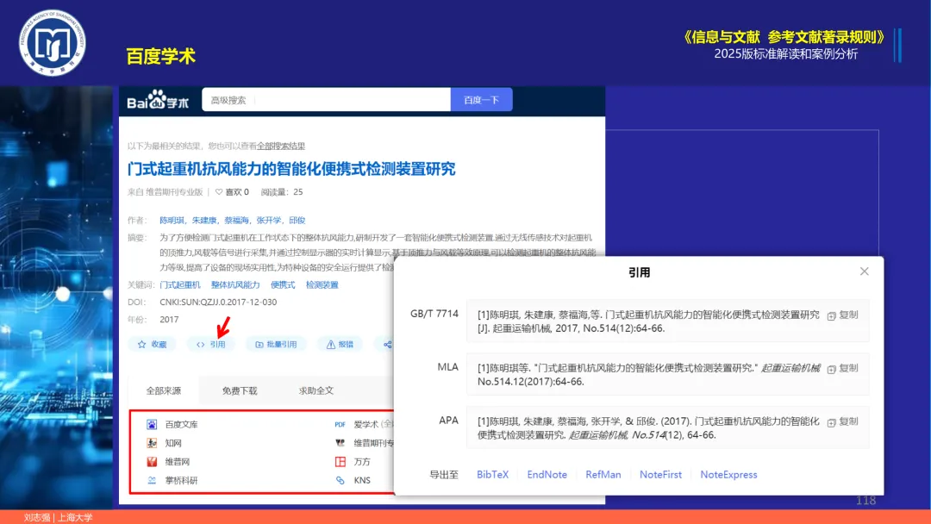This screenshot has height=524, width=931.
Task: Click the 收藏 button
Action: (x=152, y=344)
